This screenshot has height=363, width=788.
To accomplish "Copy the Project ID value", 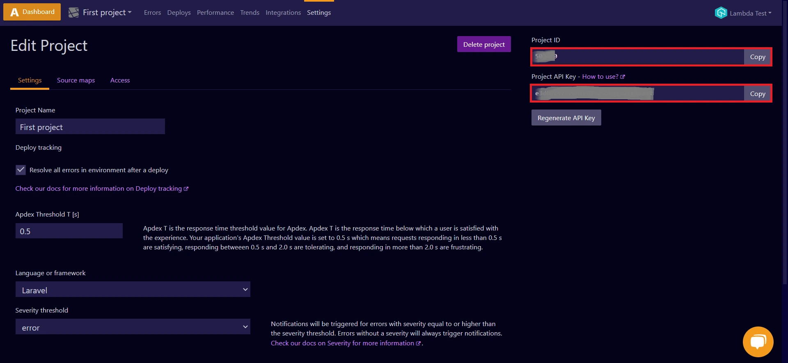I will click(x=757, y=57).
